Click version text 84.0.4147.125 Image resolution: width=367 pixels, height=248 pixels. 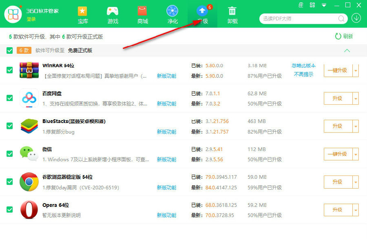tap(221, 187)
